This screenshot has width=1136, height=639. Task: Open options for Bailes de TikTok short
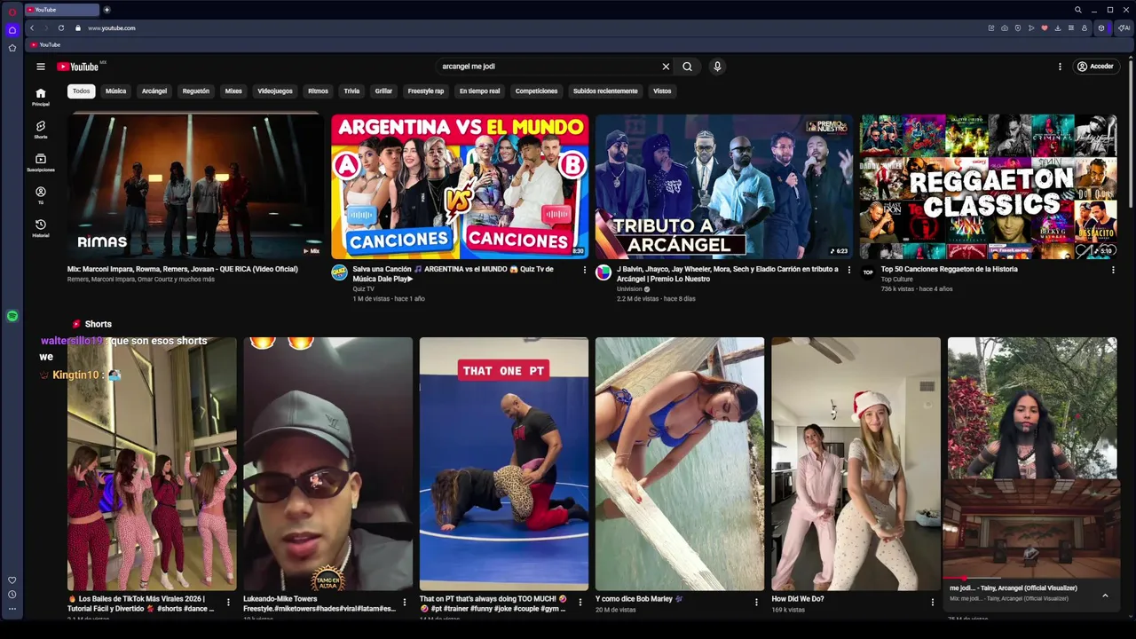point(228,603)
